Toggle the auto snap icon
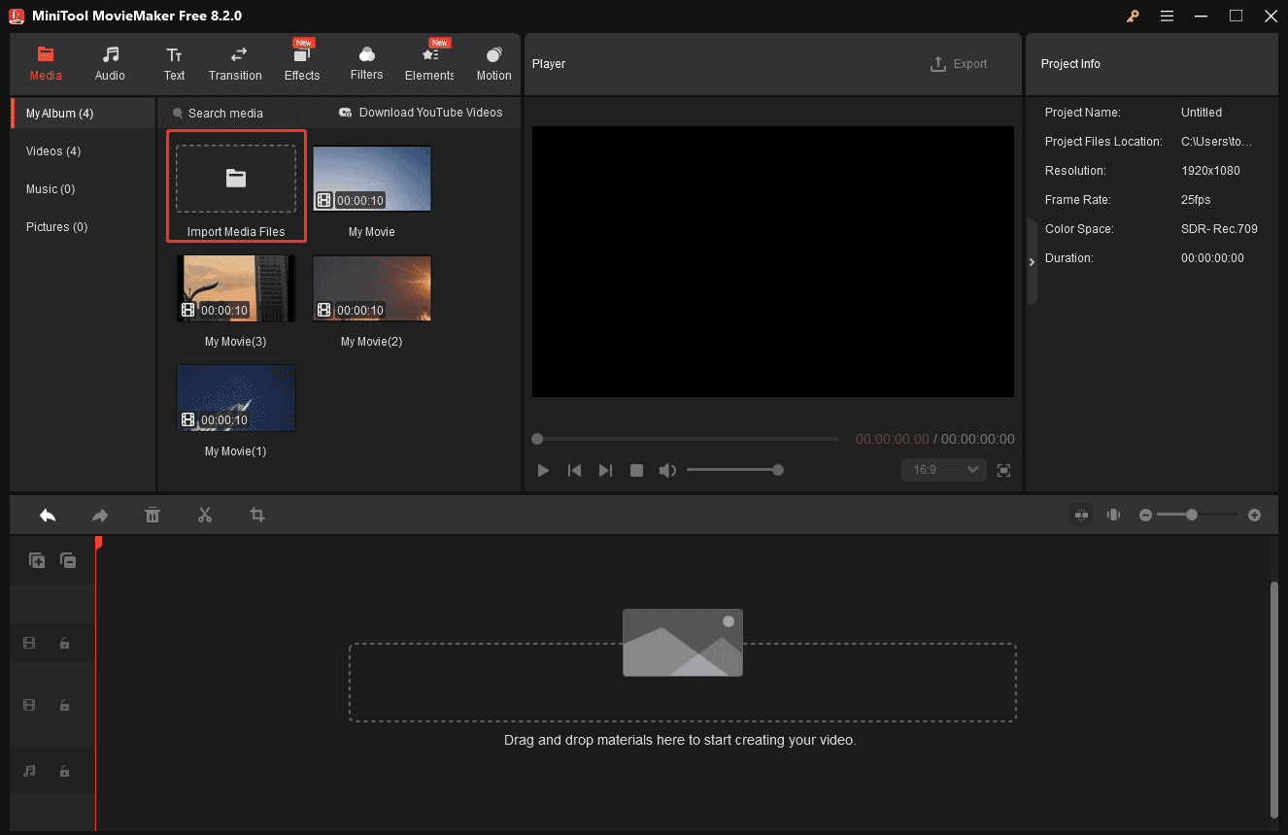1288x835 pixels. pyautogui.click(x=1081, y=516)
